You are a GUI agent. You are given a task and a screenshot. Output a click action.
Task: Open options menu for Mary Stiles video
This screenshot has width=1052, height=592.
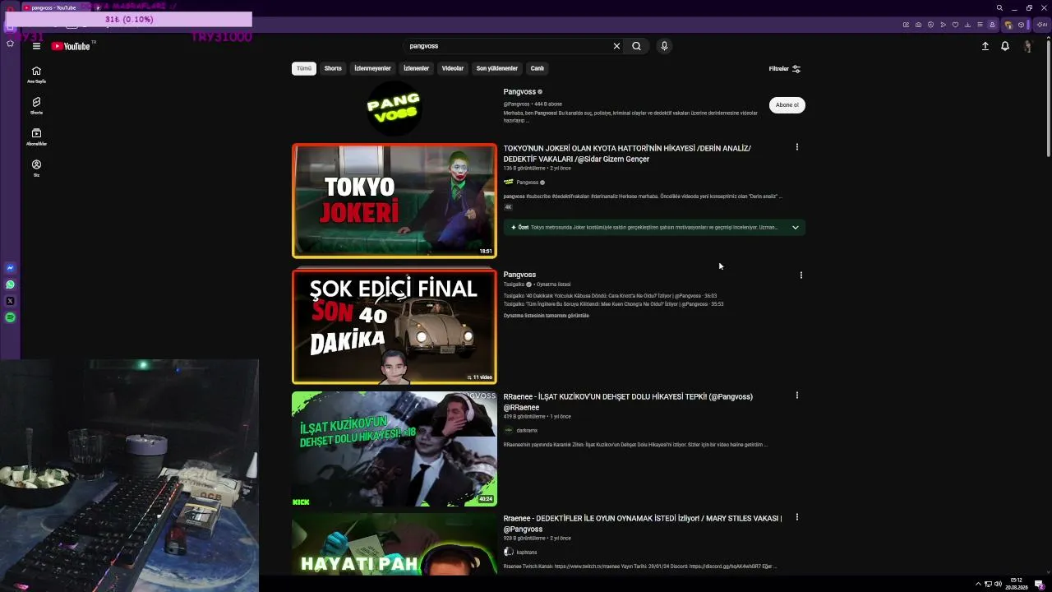point(796,517)
